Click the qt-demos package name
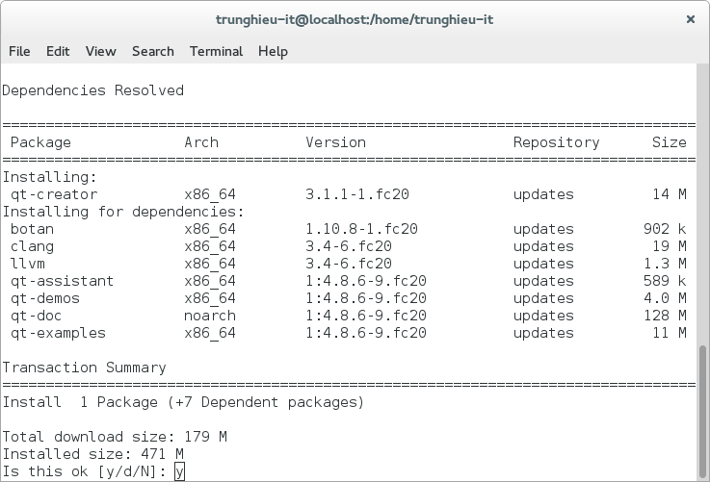The height and width of the screenshot is (482, 710). pos(45,298)
